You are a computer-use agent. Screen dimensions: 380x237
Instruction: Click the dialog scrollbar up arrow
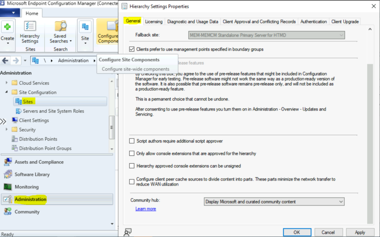pos(370,29)
